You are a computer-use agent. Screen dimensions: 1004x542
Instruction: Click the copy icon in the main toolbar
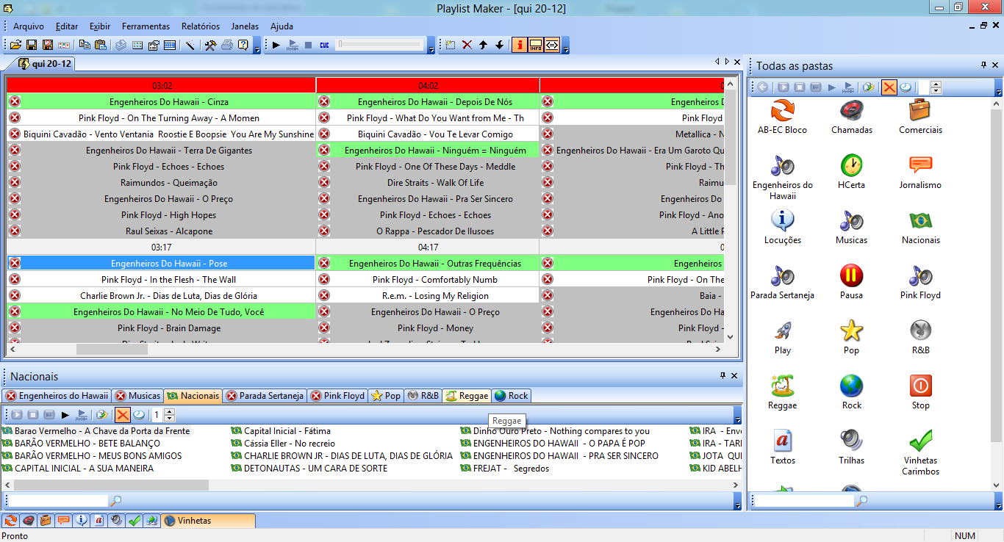point(85,45)
